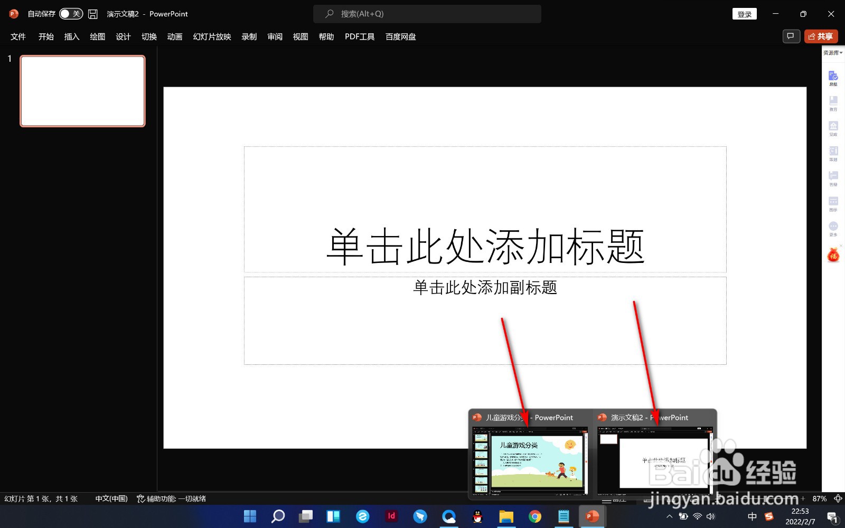Open the Widgets taskbar icon
845x528 pixels.
334,516
